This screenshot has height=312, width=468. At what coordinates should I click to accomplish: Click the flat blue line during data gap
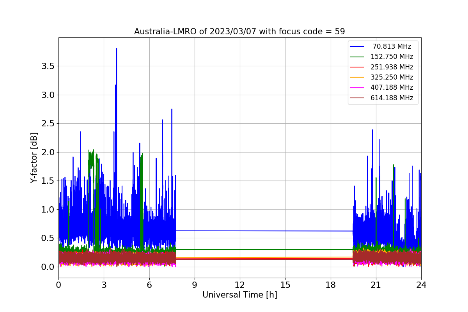(x=264, y=231)
